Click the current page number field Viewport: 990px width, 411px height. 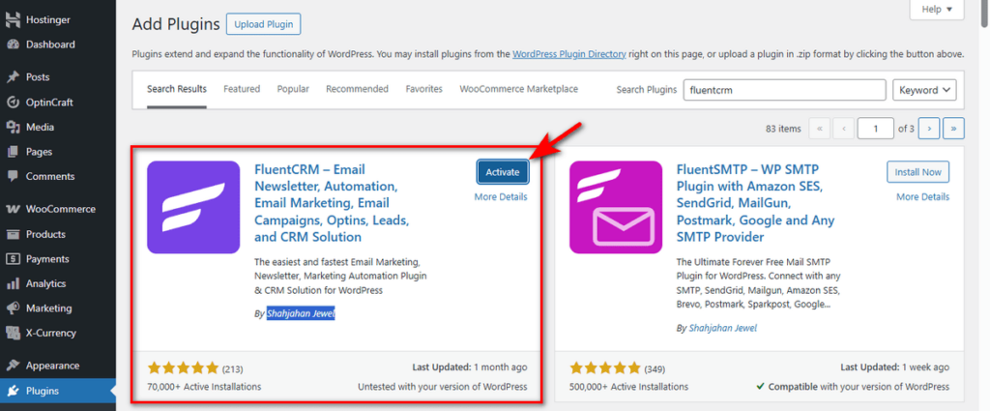click(x=876, y=129)
